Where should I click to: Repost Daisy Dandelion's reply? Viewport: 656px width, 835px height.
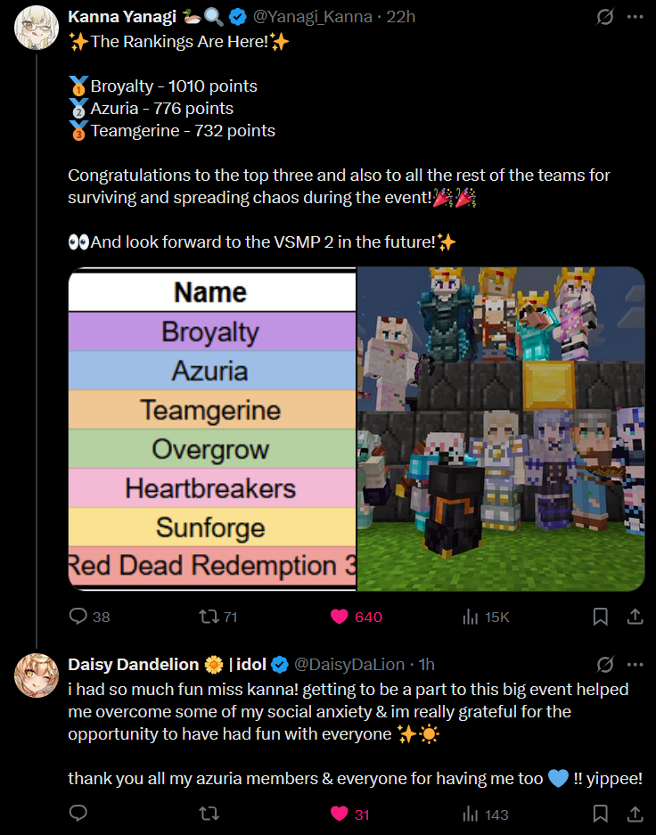(209, 814)
